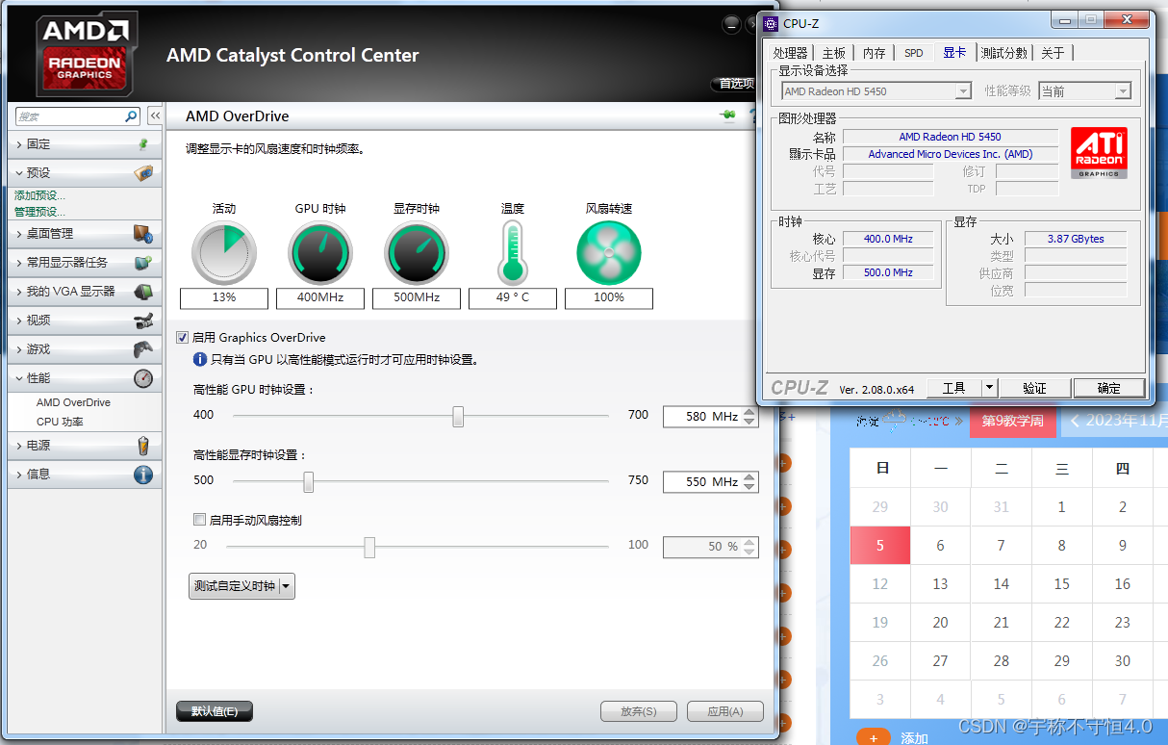
Task: Select AMD OverDrive in the sidebar tree
Action: tap(73, 402)
